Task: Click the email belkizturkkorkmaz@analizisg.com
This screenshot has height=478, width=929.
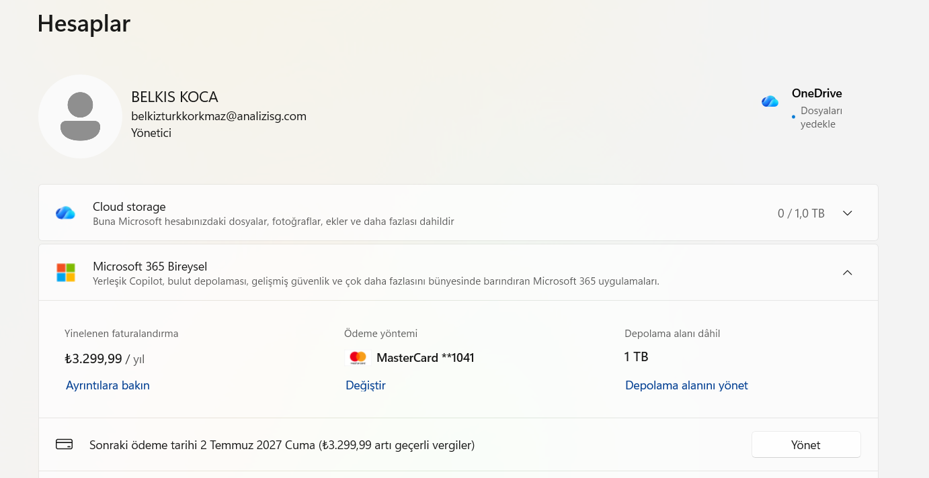Action: point(218,116)
